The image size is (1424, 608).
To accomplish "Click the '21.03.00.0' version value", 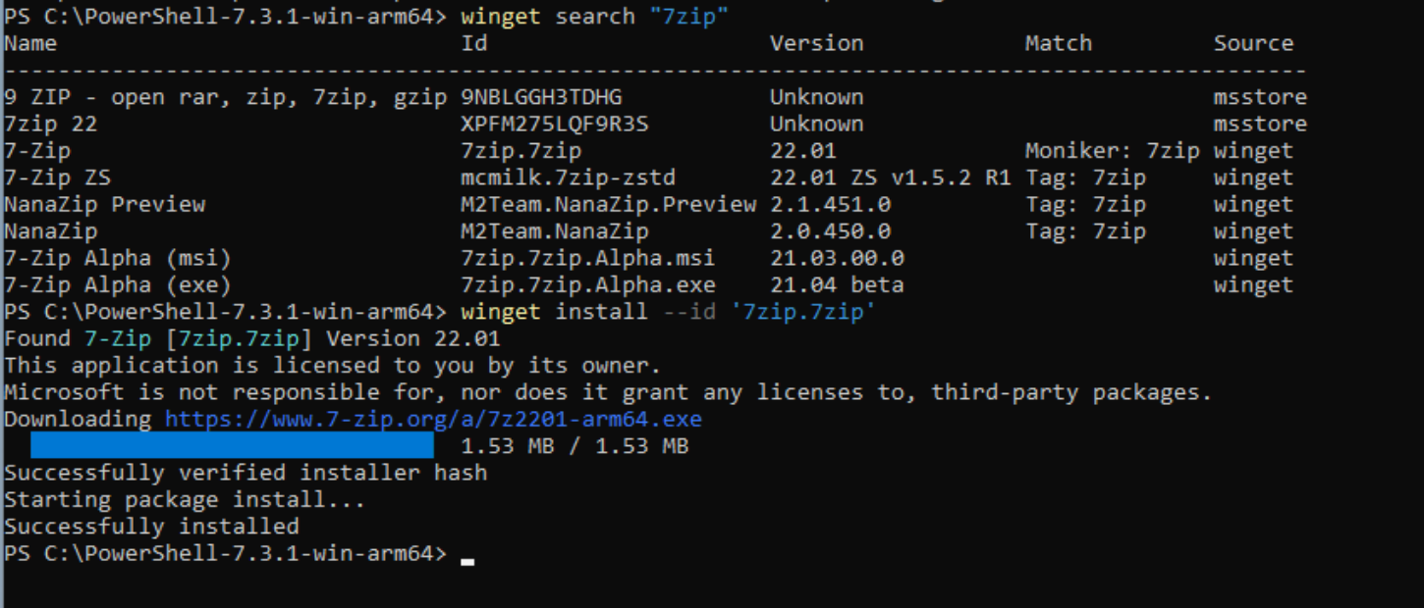I will click(837, 259).
